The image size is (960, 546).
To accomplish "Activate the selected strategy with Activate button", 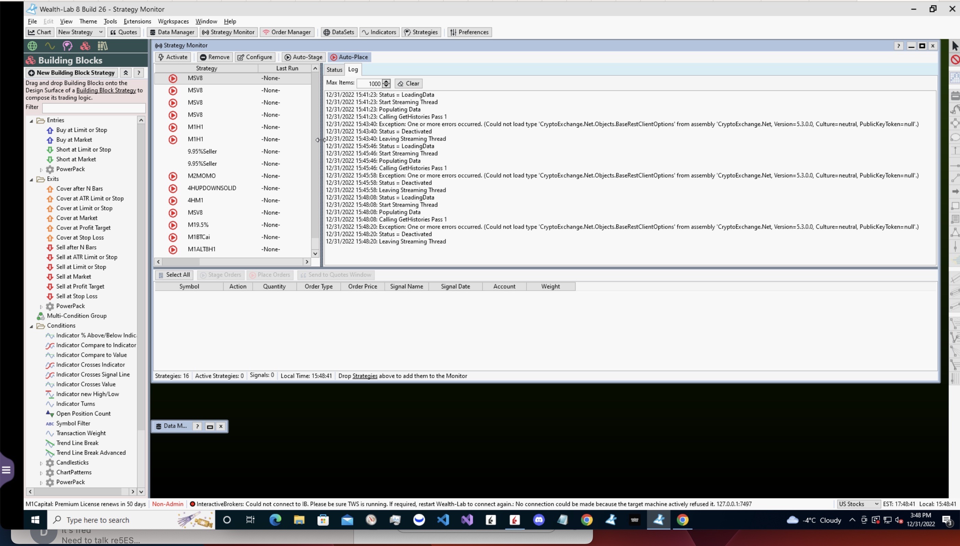I will (173, 57).
